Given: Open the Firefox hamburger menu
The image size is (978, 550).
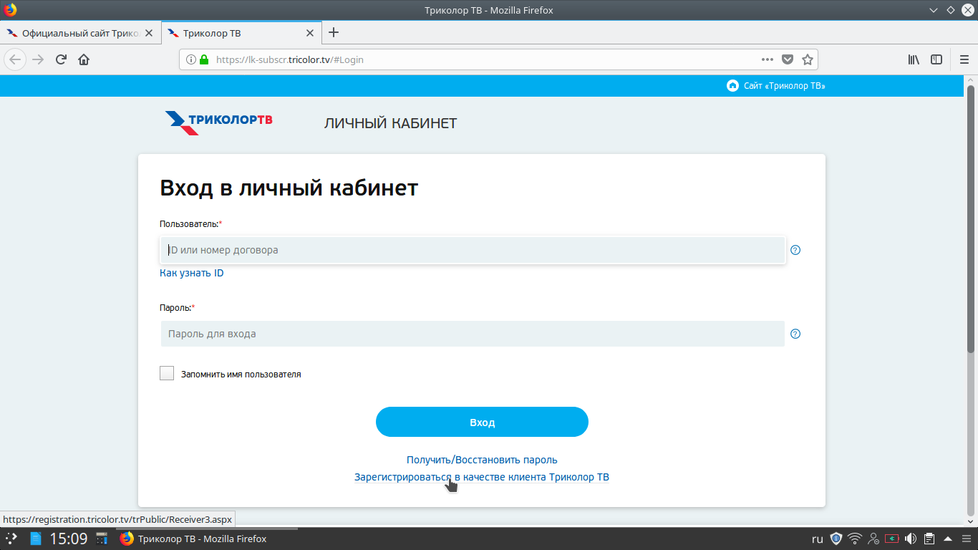Looking at the screenshot, I should (964, 59).
